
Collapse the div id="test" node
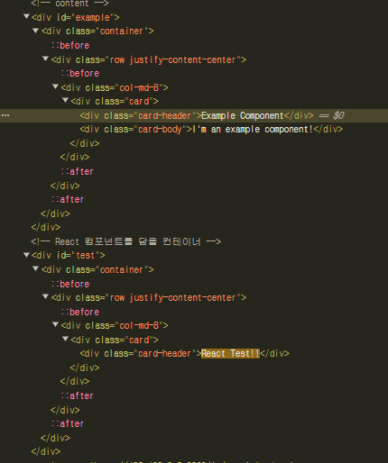(26, 255)
